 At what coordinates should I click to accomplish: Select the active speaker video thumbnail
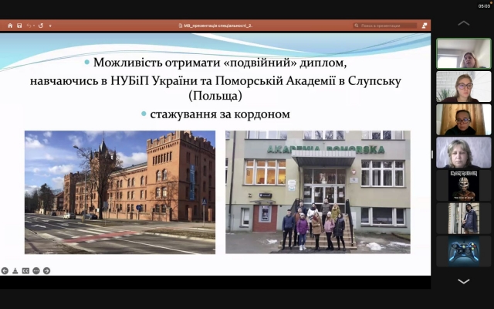click(x=463, y=53)
